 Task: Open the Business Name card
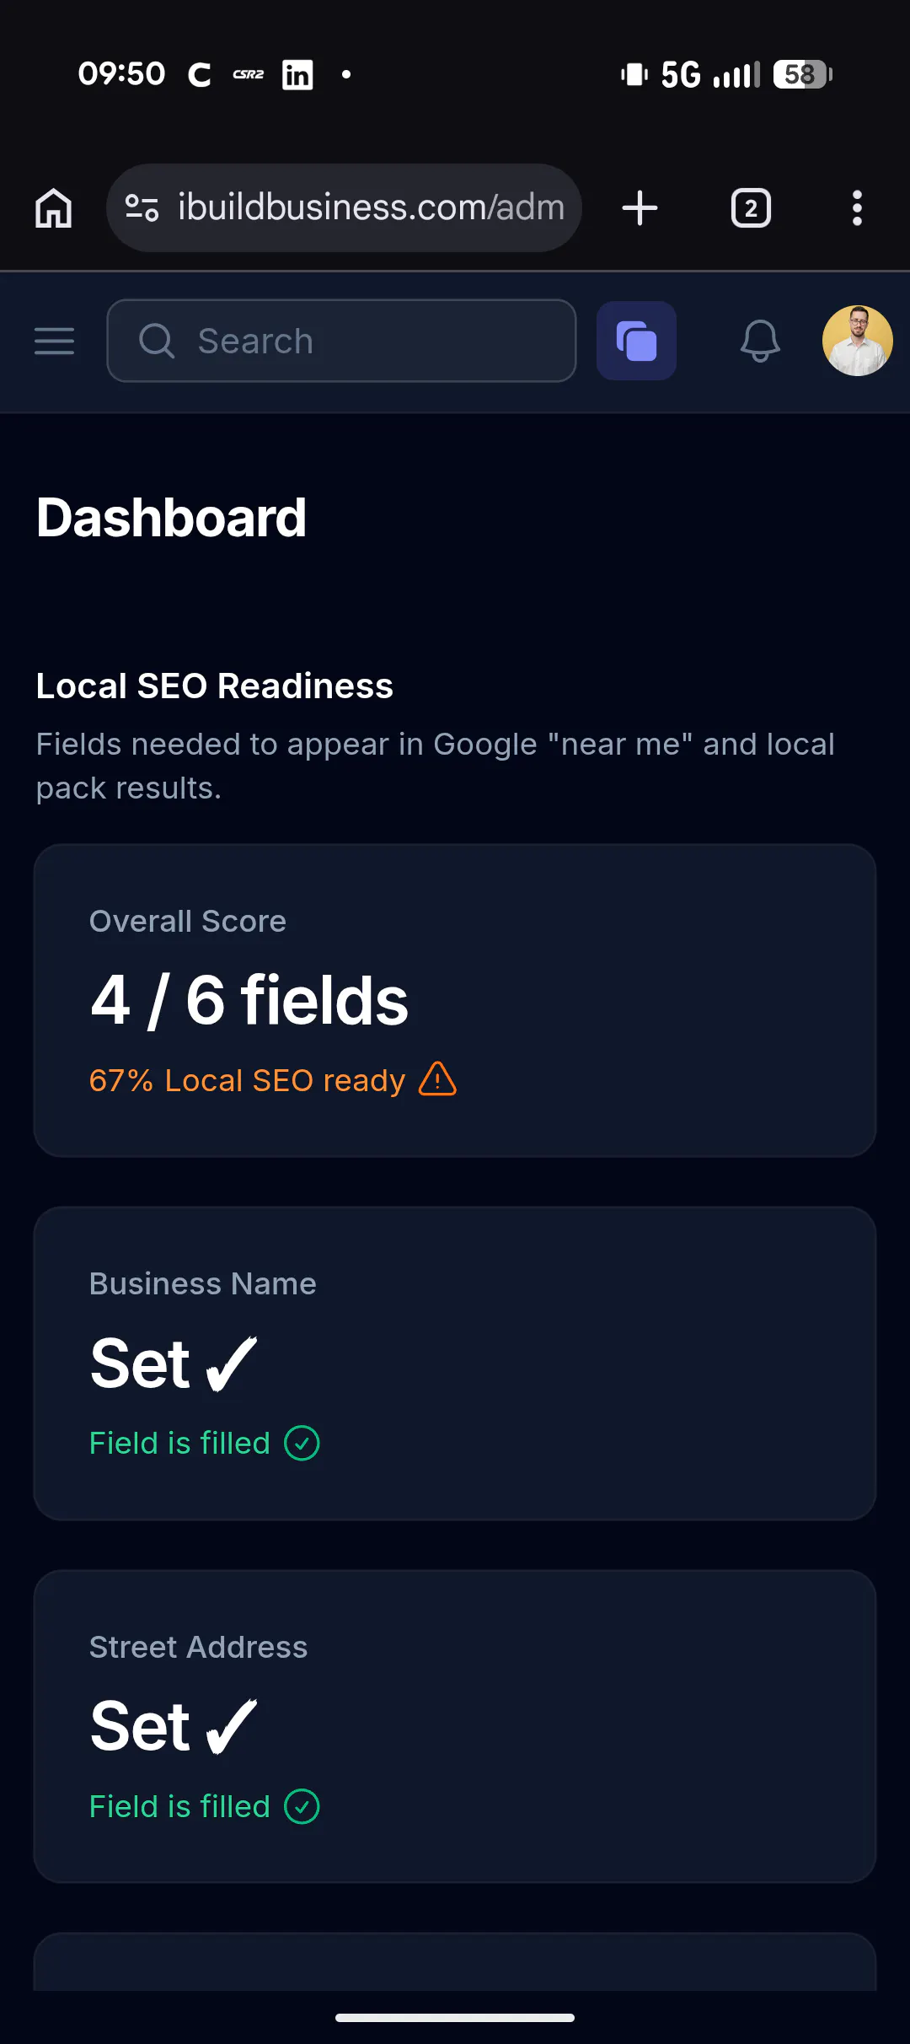[455, 1364]
